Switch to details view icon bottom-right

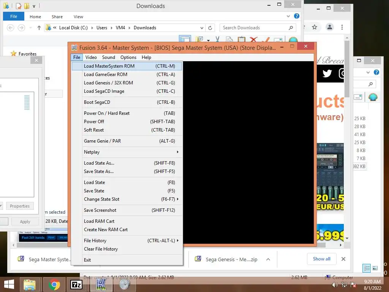tap(367, 268)
